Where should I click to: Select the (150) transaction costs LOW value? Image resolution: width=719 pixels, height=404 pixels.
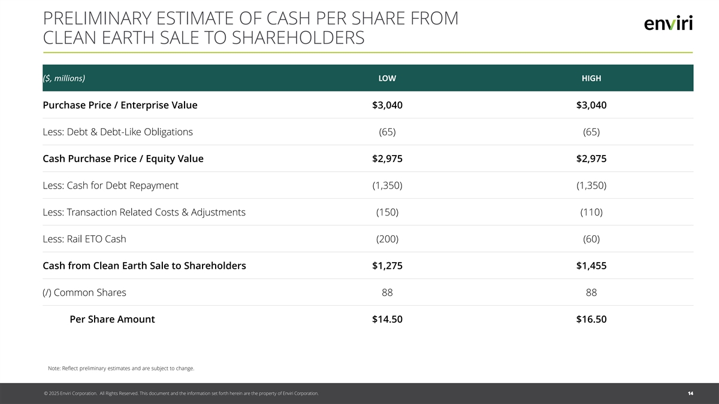[x=387, y=212]
